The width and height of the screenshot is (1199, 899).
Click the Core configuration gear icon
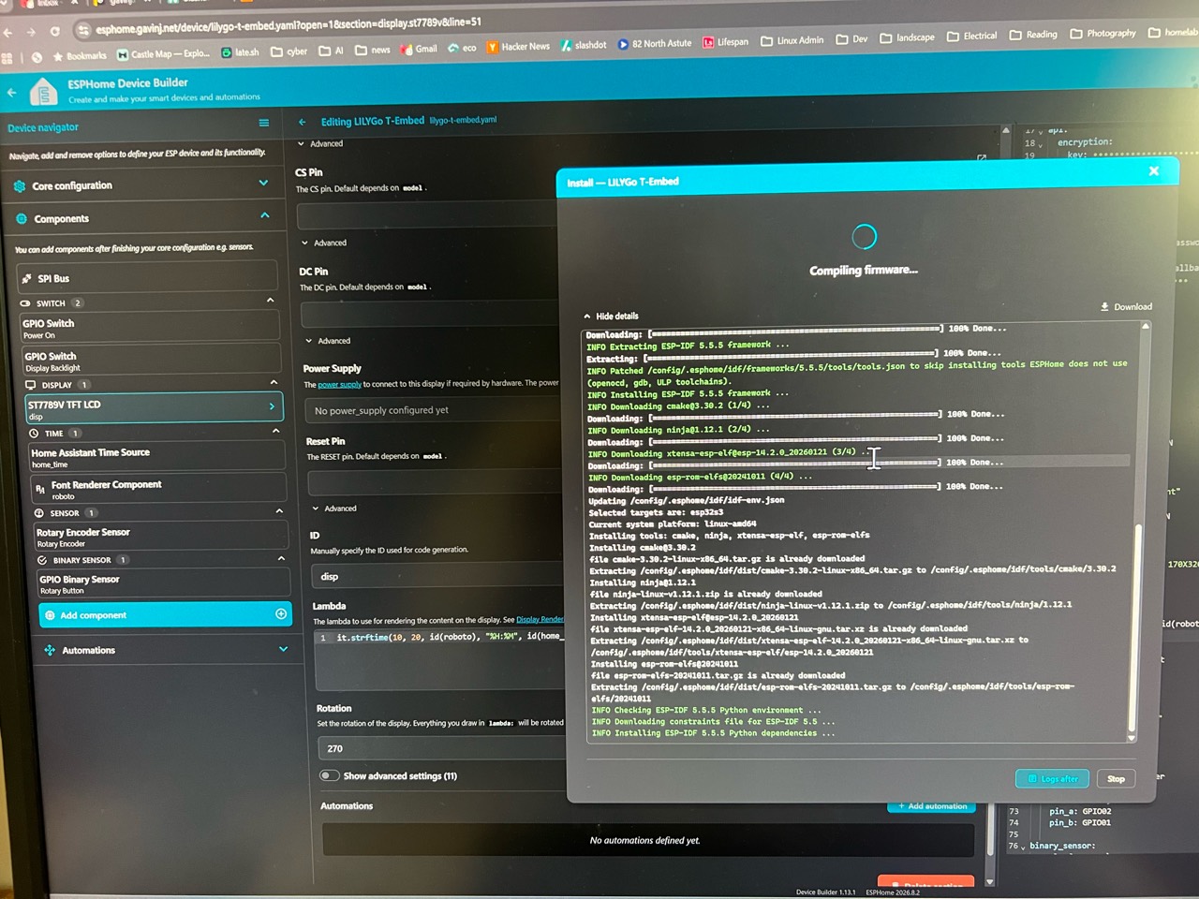coord(20,186)
